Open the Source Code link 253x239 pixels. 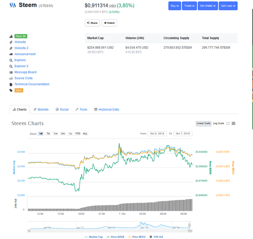pos(23,78)
